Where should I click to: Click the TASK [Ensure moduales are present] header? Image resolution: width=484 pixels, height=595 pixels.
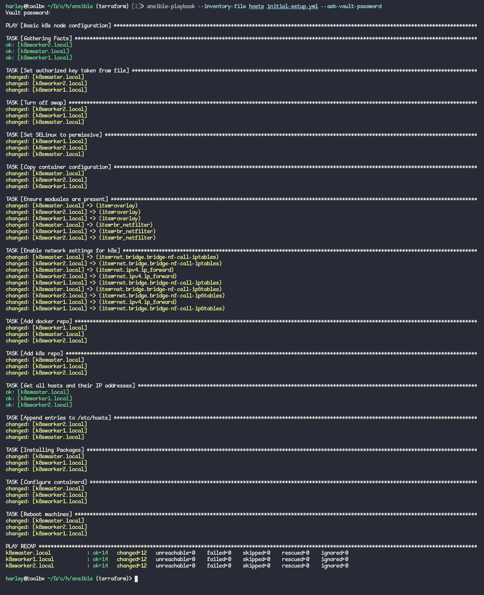(57, 199)
